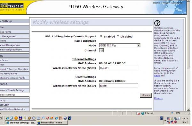Viewport: 192px width, 126px height.
Task: Click the internal SSID field containing secure1
Action: point(118,68)
